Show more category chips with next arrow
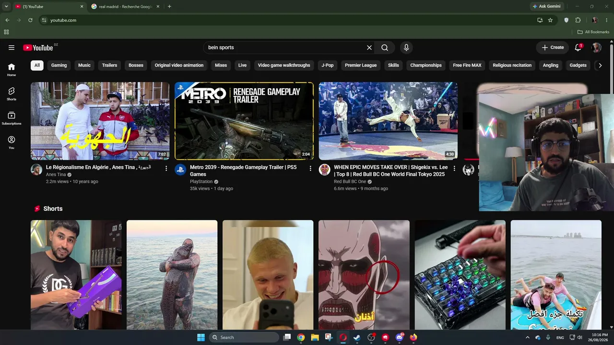This screenshot has height=345, width=614. [x=600, y=65]
